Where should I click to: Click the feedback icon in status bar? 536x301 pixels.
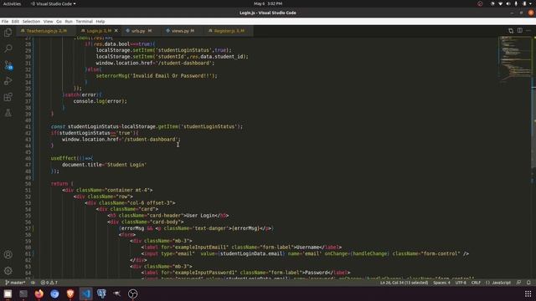519,283
